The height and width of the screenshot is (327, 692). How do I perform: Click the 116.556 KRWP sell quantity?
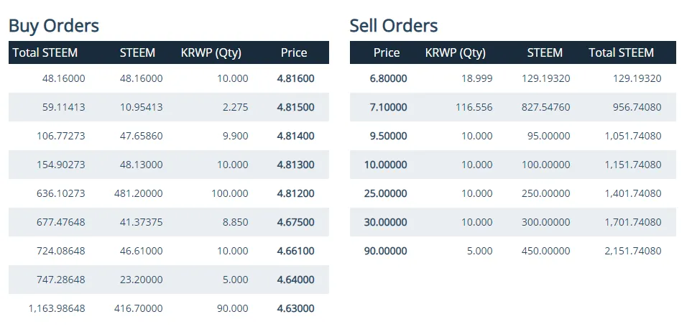coord(474,107)
